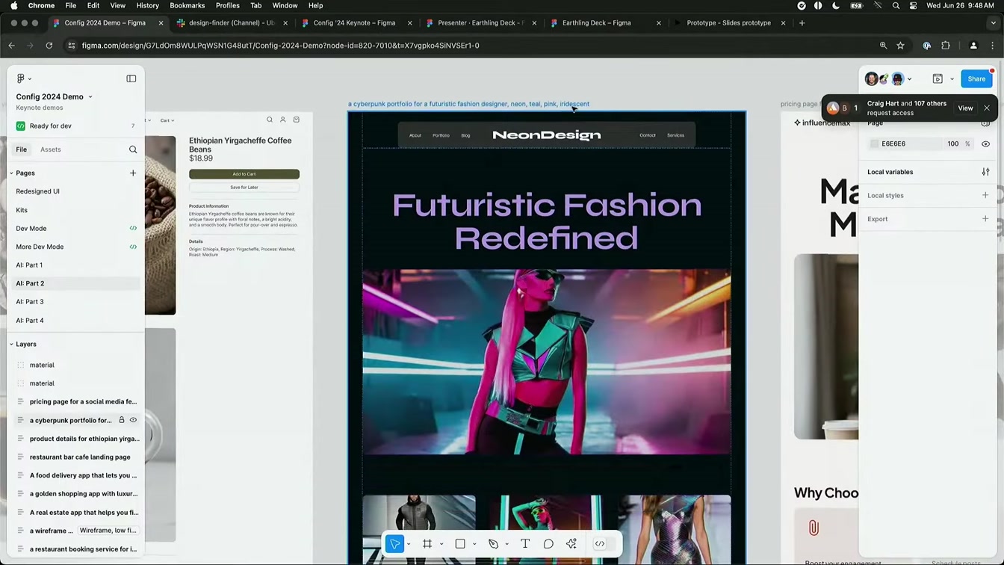Switch to the Assets tab
The image size is (1004, 565).
(x=51, y=149)
